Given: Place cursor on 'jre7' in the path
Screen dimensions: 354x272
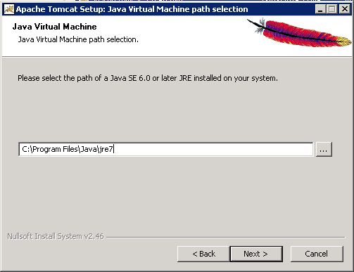Looking at the screenshot, I should (106, 149).
